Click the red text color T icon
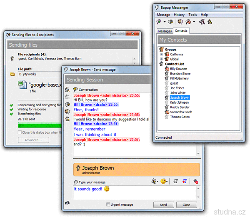This screenshot has width=250, height=217. click(x=185, y=181)
